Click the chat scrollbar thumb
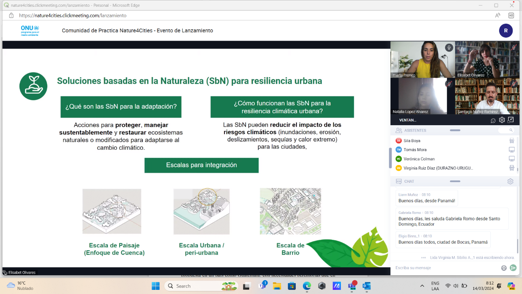This screenshot has height=294, width=522. [517, 246]
